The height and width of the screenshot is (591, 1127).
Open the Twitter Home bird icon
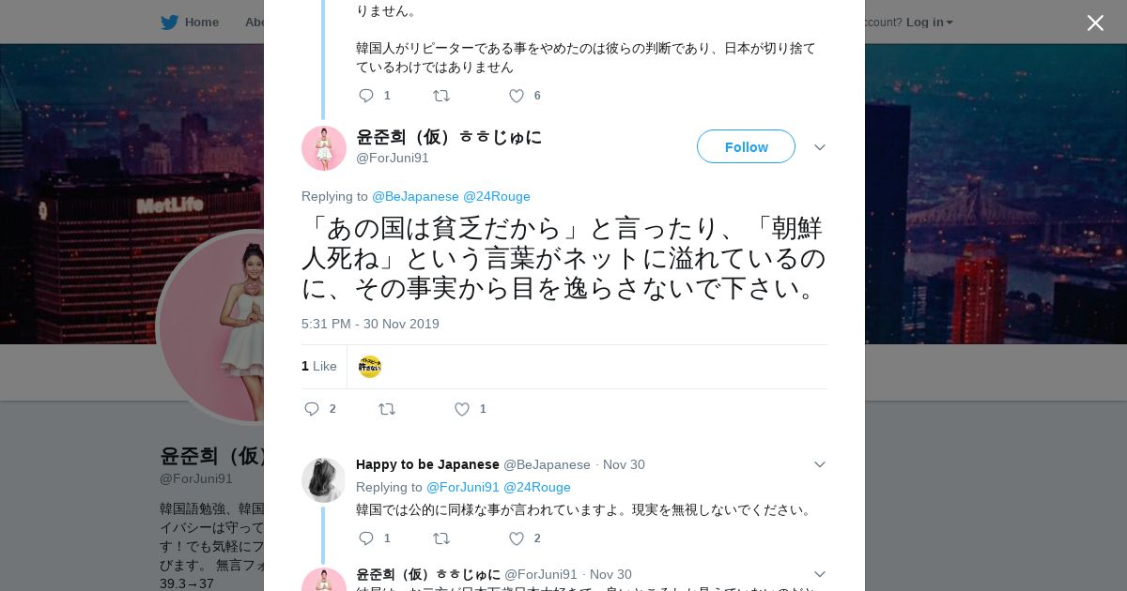[x=169, y=23]
